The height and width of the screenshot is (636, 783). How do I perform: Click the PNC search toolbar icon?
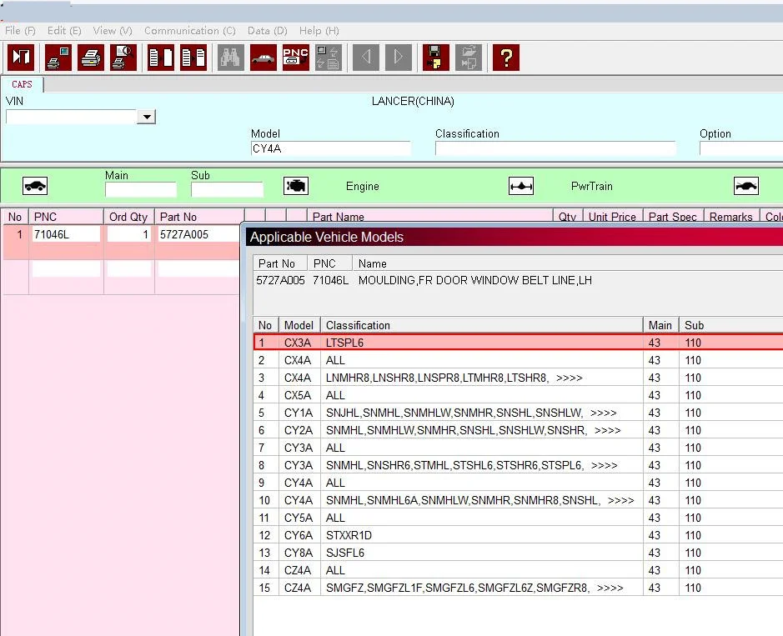coord(295,58)
